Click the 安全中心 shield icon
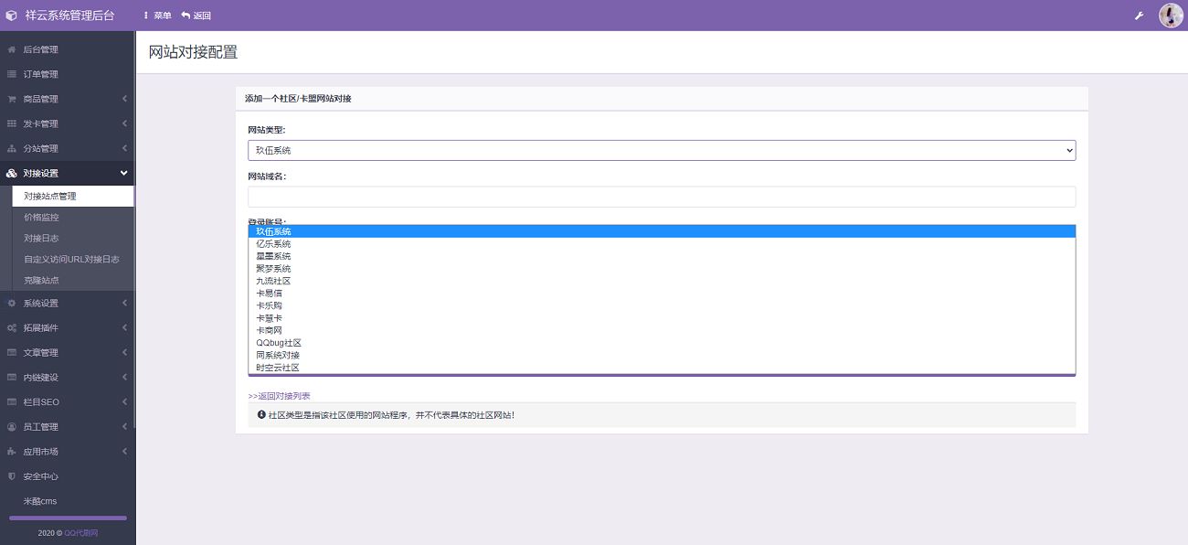 12,476
